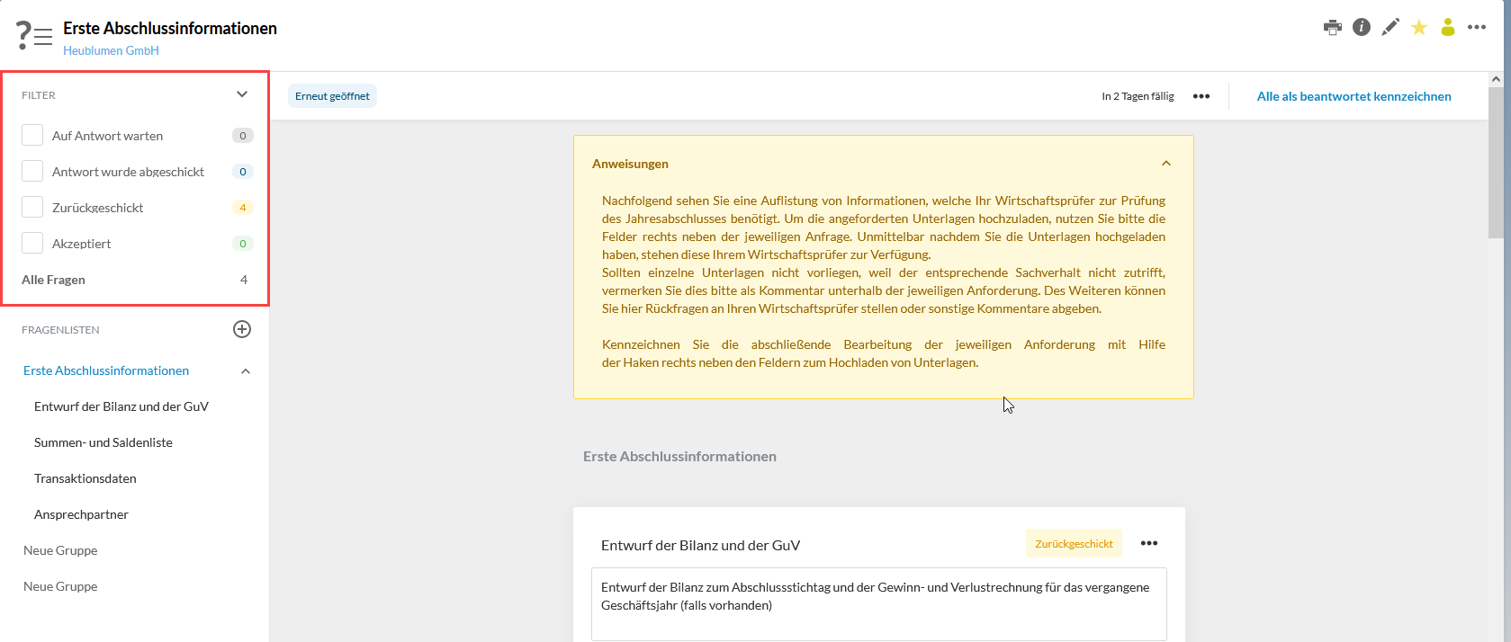This screenshot has width=1511, height=642.
Task: Go to Transaktionsdaten item
Action: coord(85,478)
